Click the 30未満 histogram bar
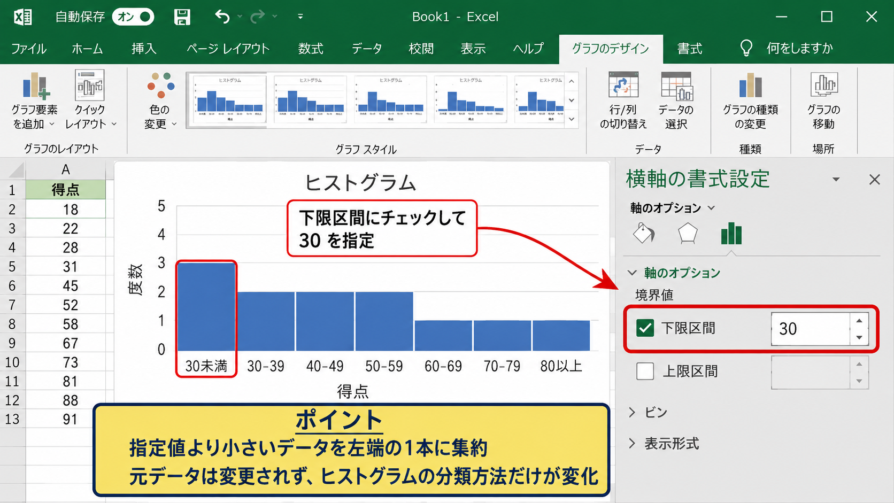This screenshot has width=894, height=503. point(206,306)
